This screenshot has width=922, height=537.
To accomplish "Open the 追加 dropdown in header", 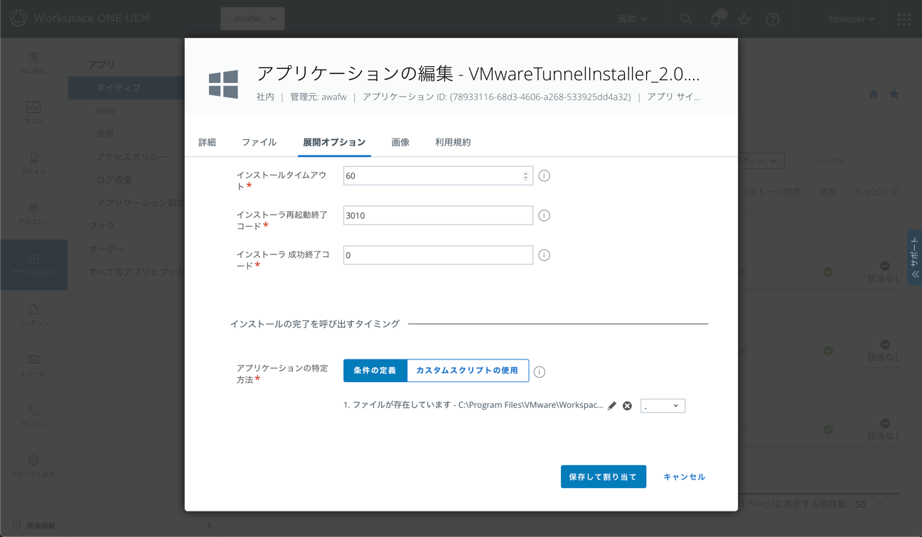I will 632,19.
